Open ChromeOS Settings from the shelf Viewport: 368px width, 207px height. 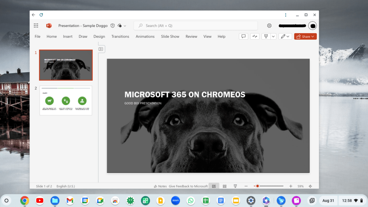[251, 201]
